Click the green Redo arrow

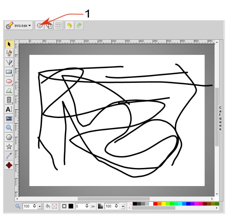tap(79, 26)
